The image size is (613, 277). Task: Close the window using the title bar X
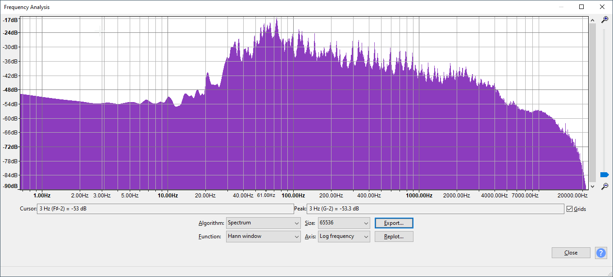[x=602, y=7]
